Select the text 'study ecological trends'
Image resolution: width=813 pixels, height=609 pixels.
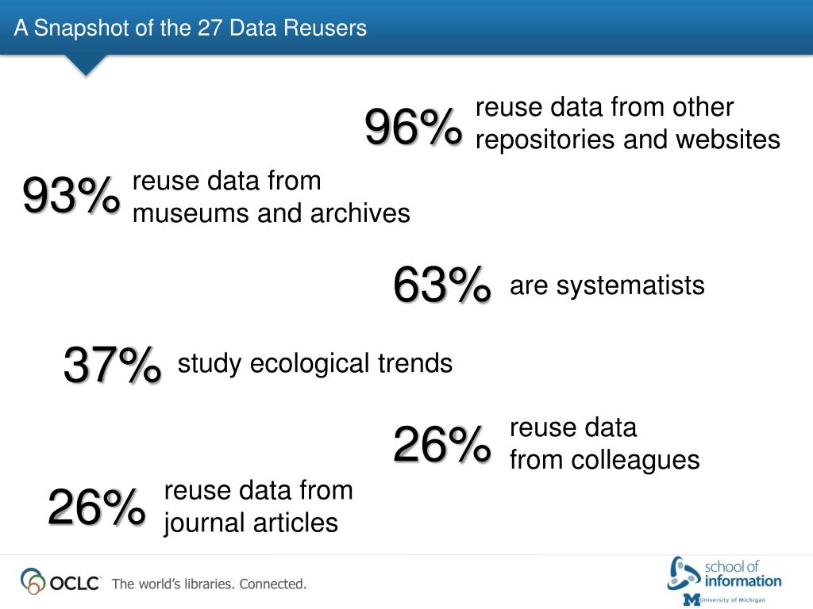[314, 363]
